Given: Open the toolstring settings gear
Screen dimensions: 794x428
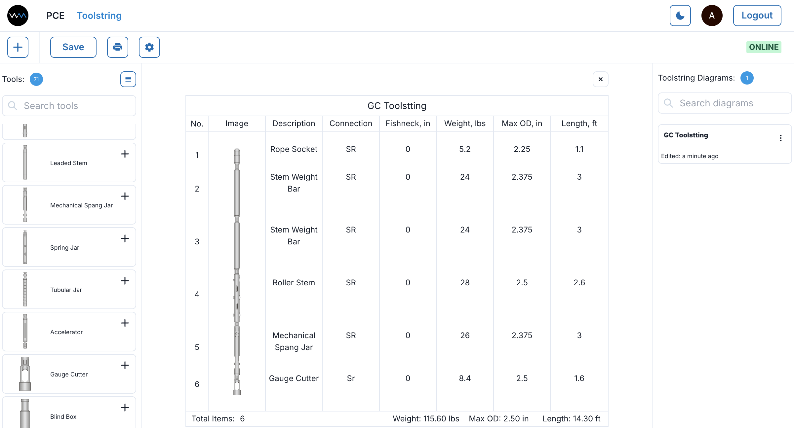Looking at the screenshot, I should point(149,47).
